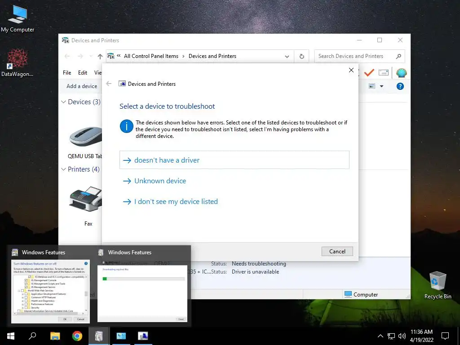Collapse the Printers (4) group
This screenshot has height=345, width=460.
[x=63, y=169]
